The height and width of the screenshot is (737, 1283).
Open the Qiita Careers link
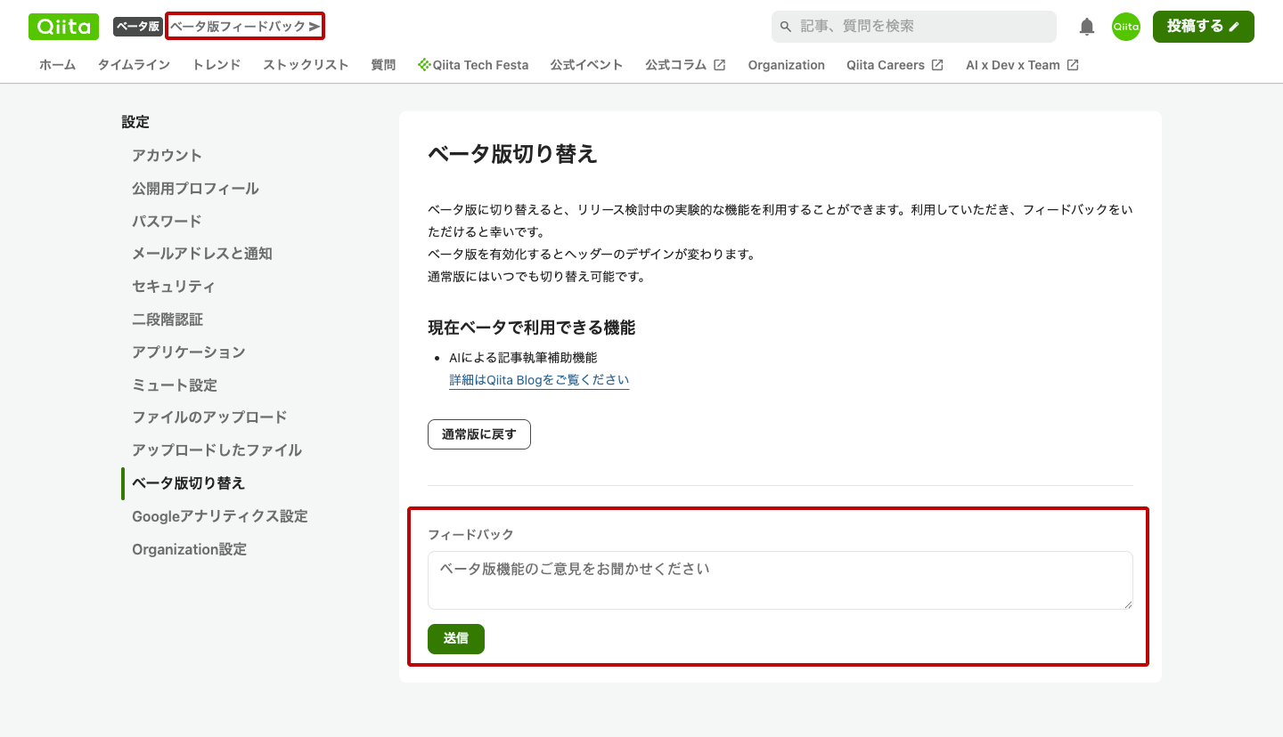coord(895,65)
